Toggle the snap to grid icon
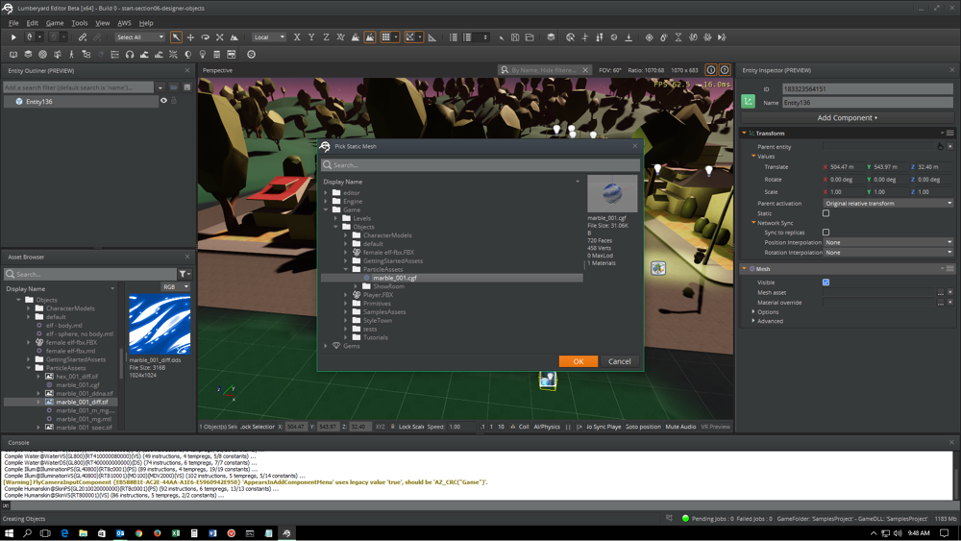Screen dimensions: 961x541 pyautogui.click(x=386, y=37)
